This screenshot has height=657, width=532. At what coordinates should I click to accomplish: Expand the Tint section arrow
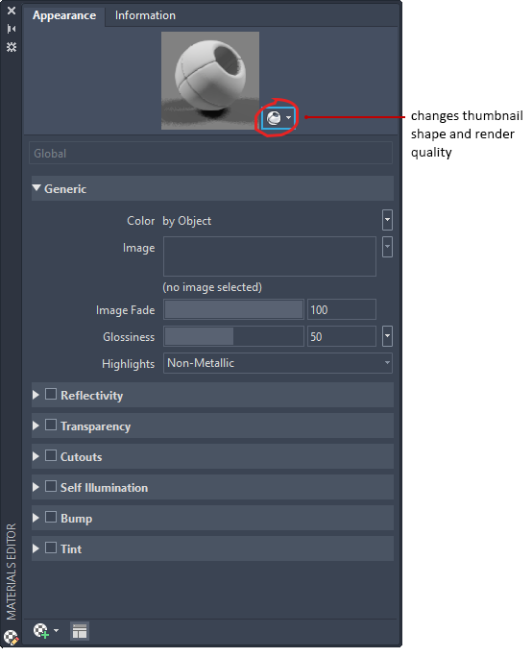click(36, 548)
